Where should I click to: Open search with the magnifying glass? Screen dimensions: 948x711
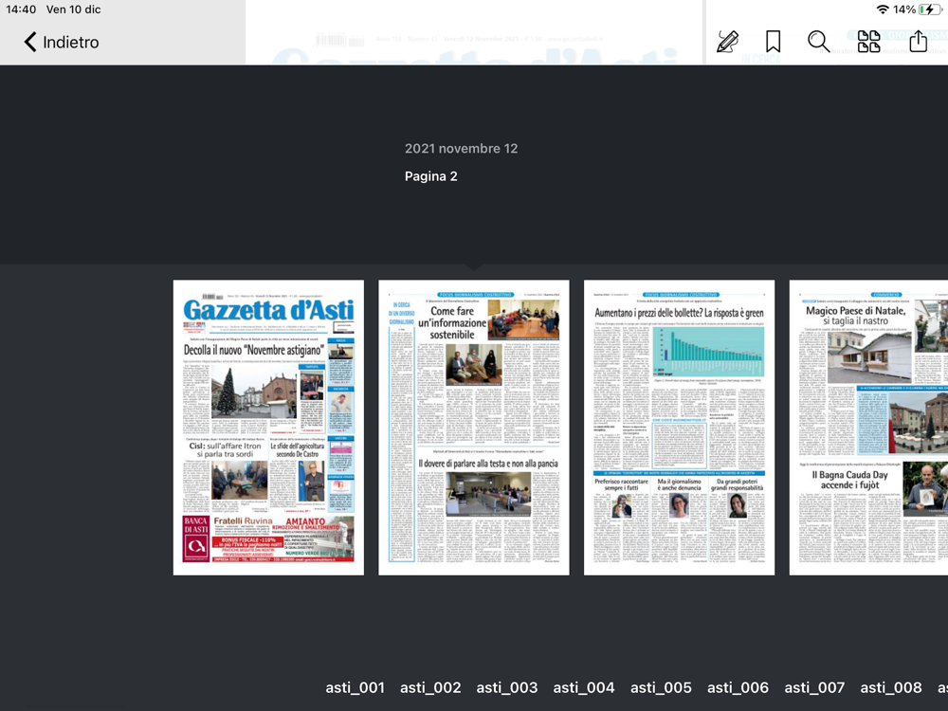coord(819,41)
